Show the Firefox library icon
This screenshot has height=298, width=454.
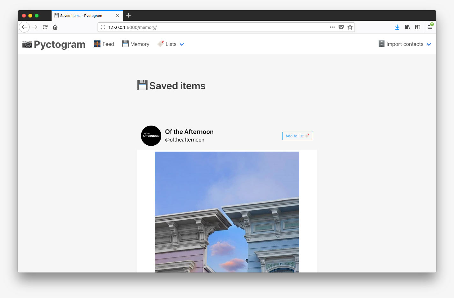407,27
